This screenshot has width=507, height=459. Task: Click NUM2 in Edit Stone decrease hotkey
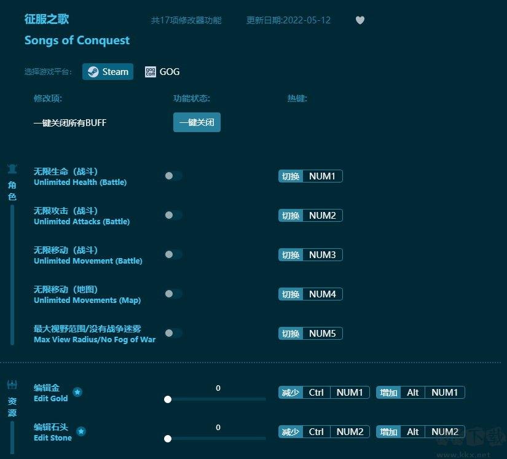pyautogui.click(x=350, y=432)
